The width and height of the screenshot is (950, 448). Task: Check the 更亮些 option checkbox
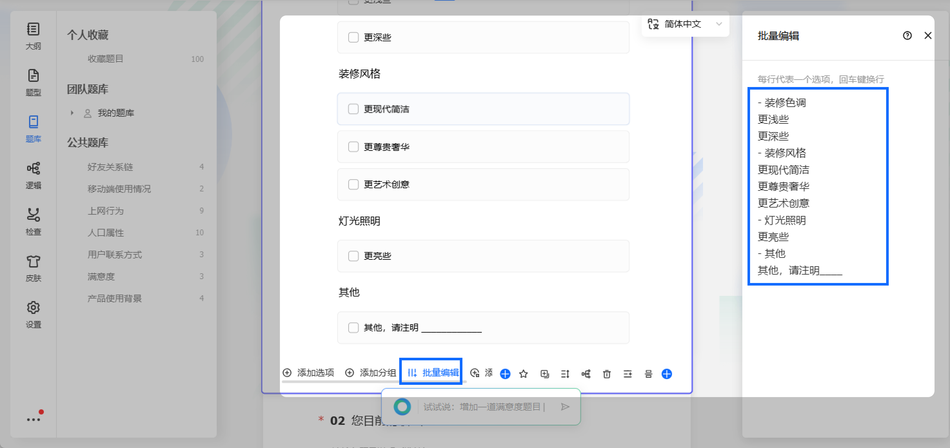[x=353, y=256]
